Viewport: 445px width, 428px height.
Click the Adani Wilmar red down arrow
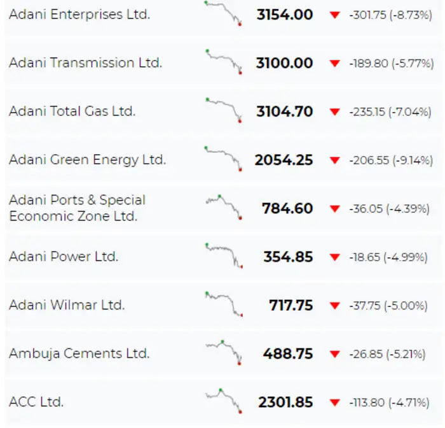coord(335,306)
